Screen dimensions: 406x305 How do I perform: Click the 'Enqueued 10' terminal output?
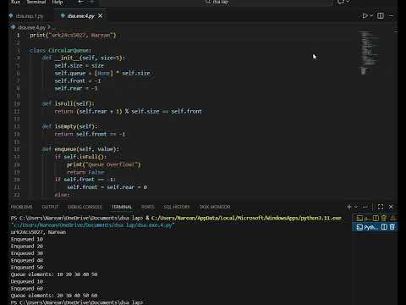pos(27,239)
